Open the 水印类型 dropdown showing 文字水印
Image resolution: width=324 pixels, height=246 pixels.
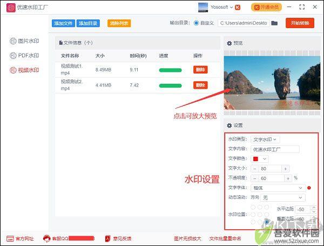point(265,139)
